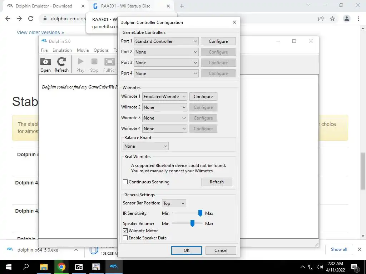Click the FullScr toolbar icon in Dolphin
Viewport: 366px width, 274px height.
tap(109, 65)
